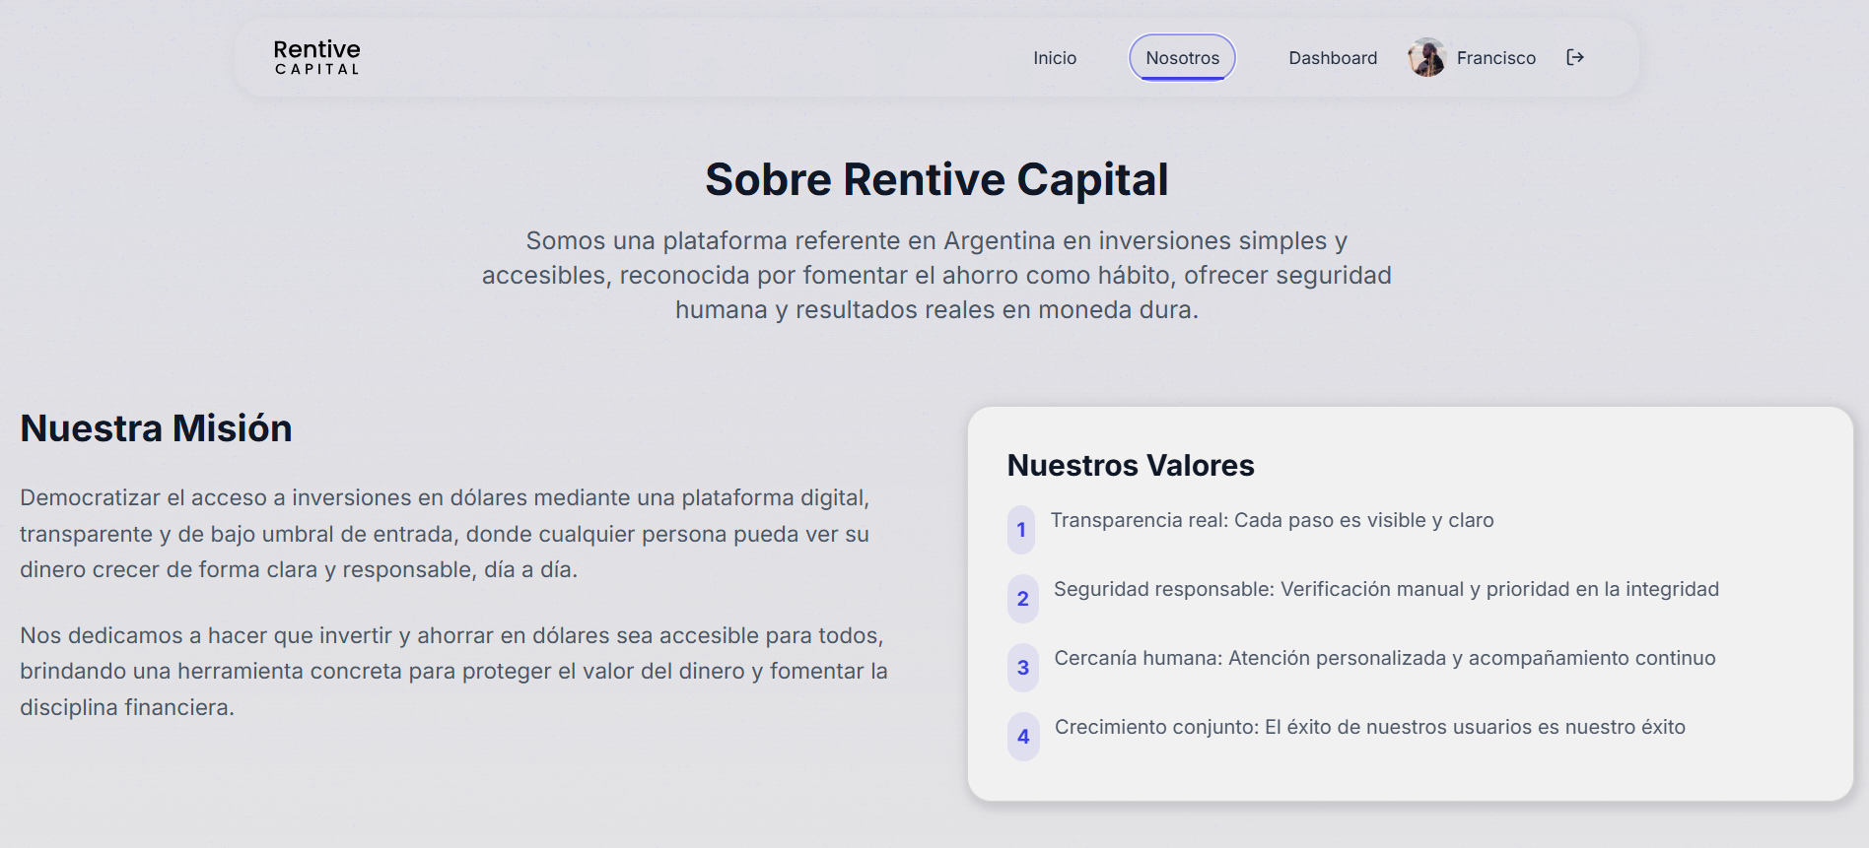
Task: Click the 'Nuestra Misión' heading
Action: tap(156, 428)
